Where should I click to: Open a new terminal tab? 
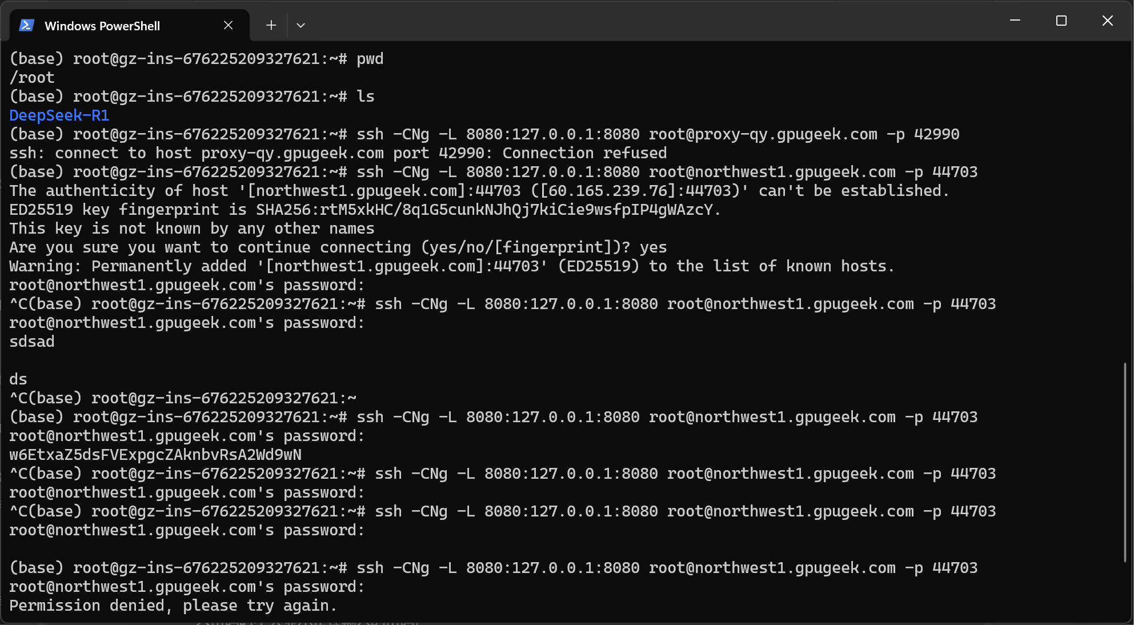(x=271, y=25)
